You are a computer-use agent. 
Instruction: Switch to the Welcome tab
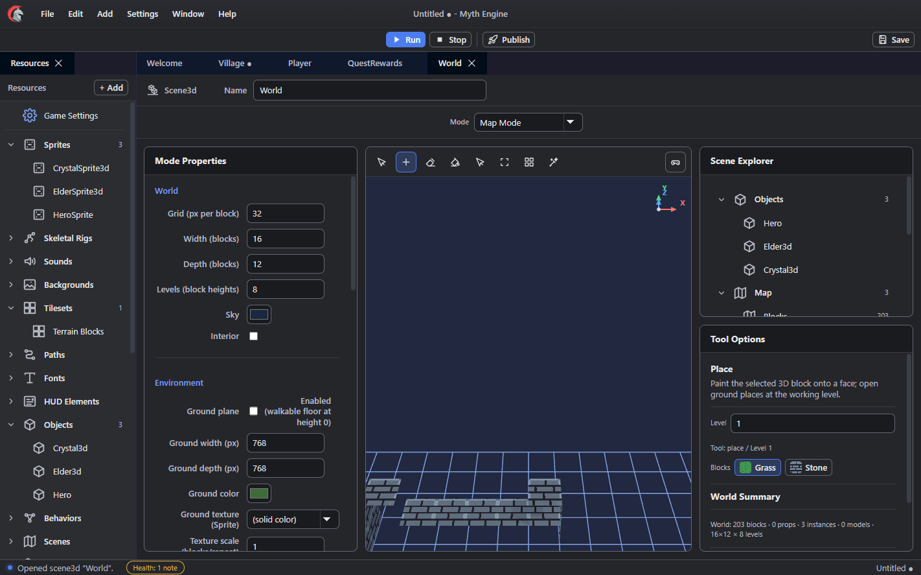coord(165,63)
